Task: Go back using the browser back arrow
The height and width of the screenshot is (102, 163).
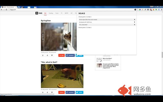Action: point(2,10)
